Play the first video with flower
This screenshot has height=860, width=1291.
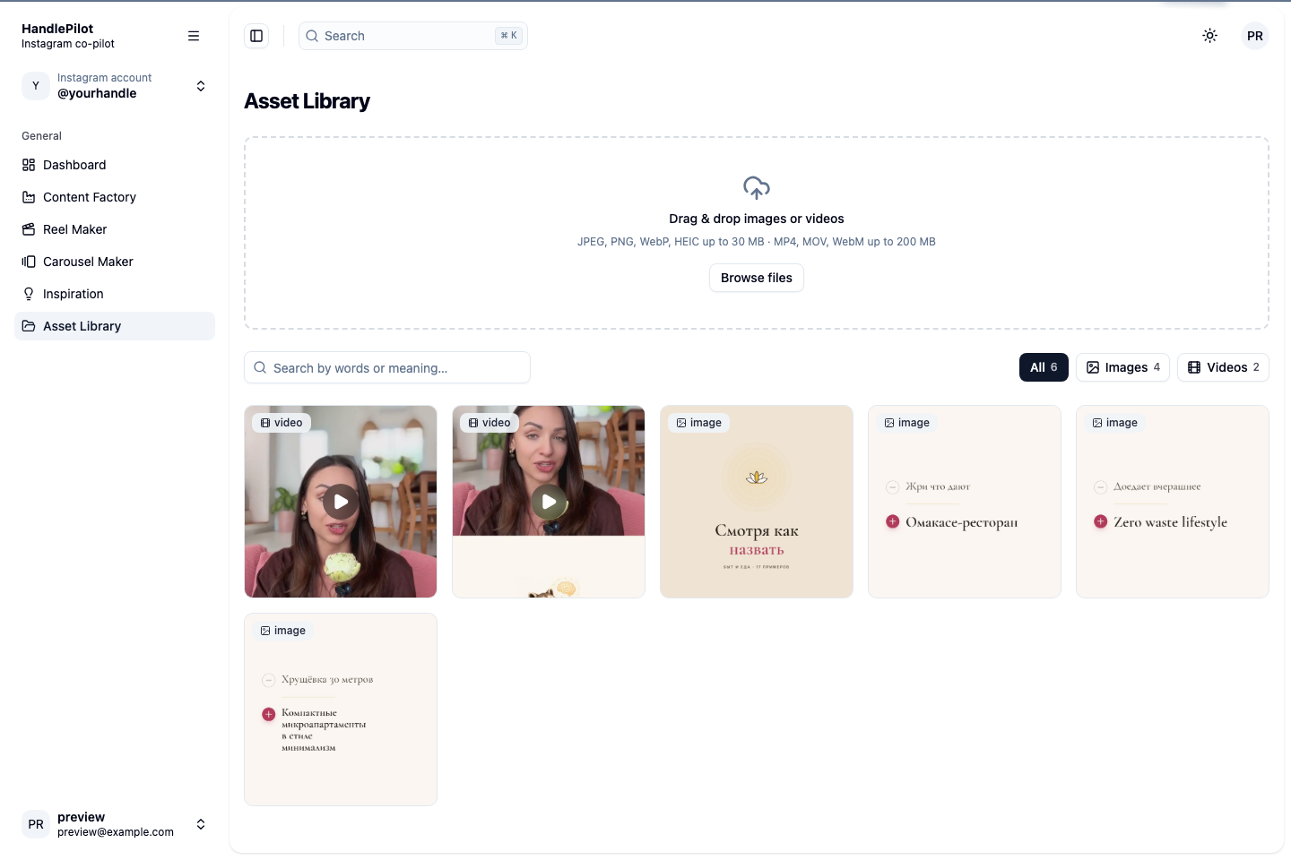[341, 502]
